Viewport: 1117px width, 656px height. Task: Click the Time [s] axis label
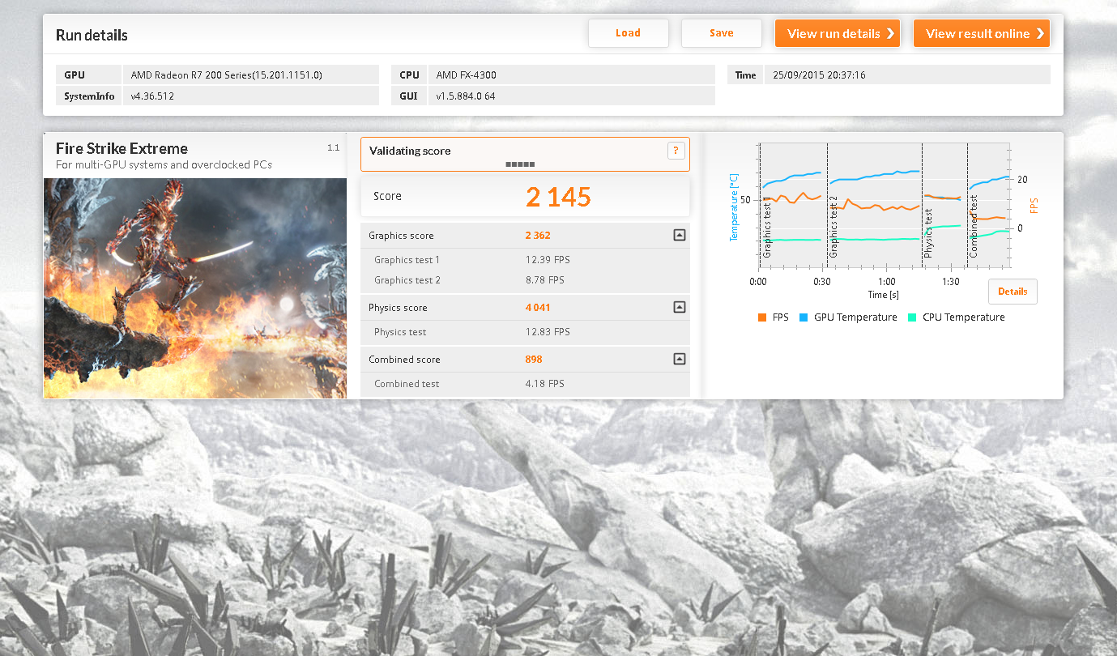tap(883, 295)
